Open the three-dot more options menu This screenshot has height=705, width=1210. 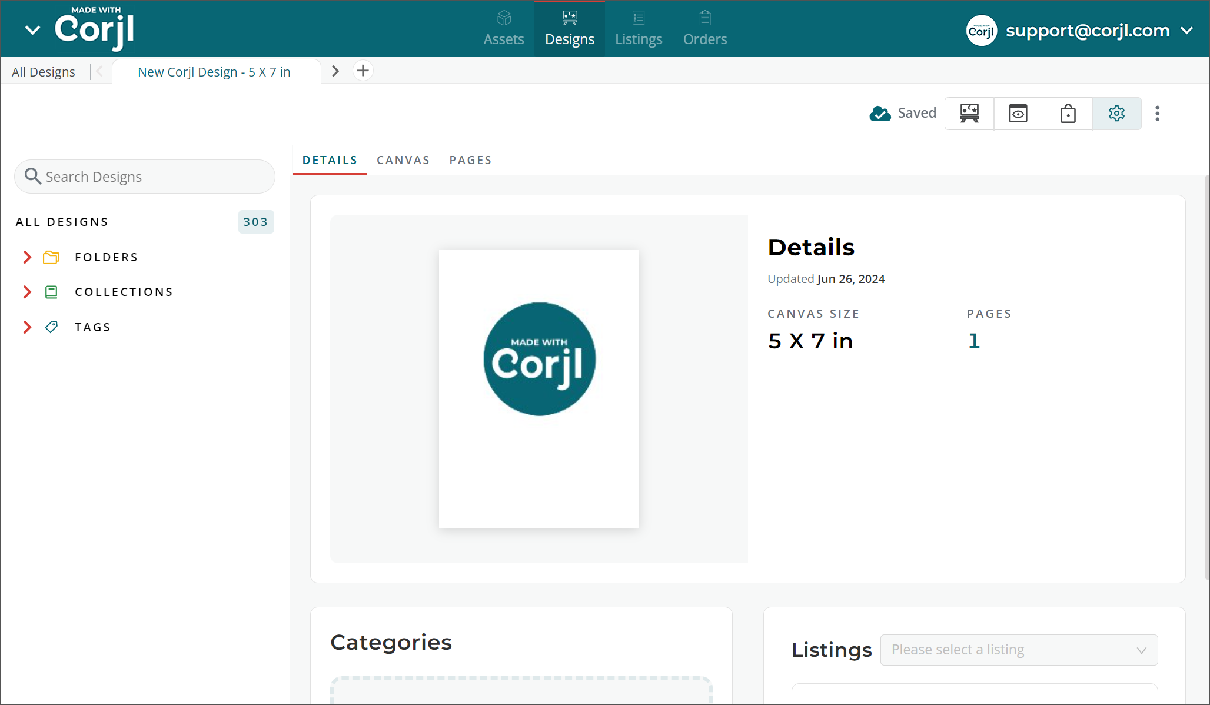(x=1157, y=113)
